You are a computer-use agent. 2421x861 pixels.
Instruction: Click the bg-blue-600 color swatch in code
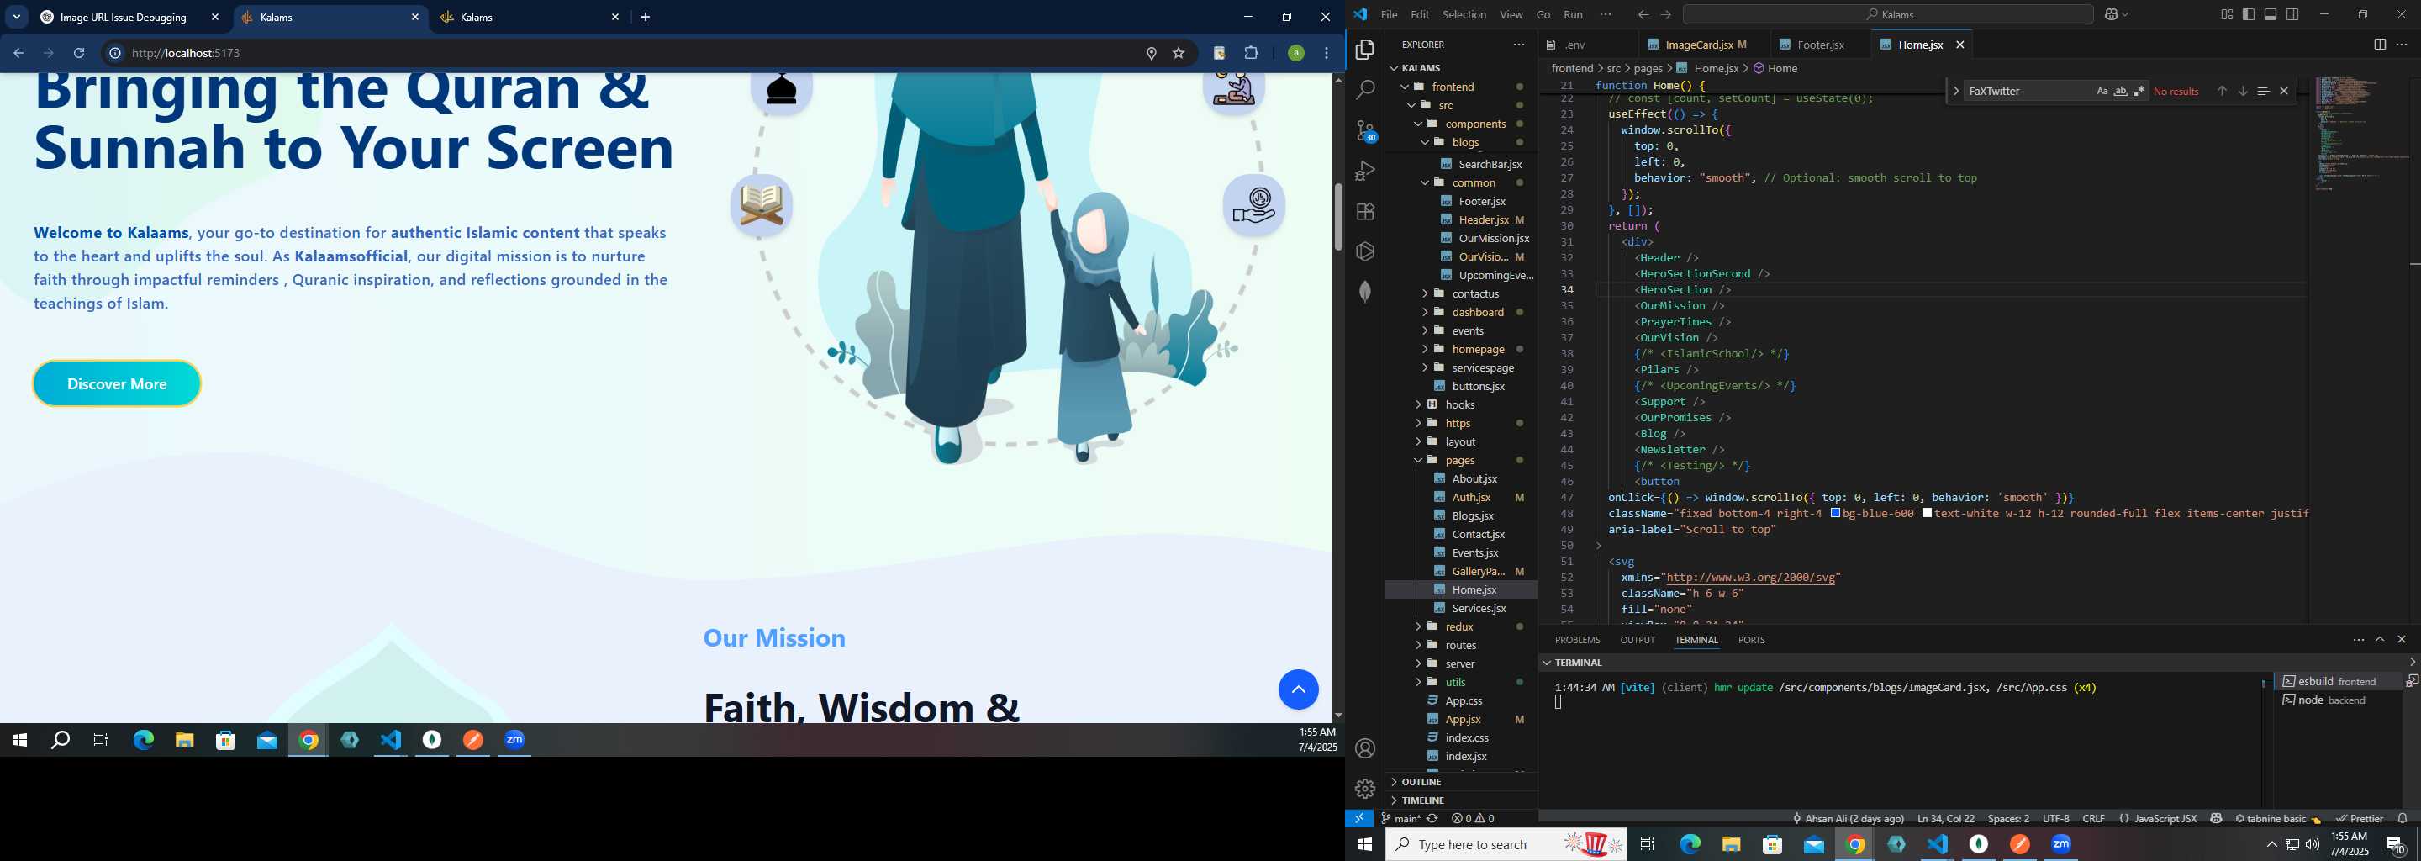tap(1834, 513)
